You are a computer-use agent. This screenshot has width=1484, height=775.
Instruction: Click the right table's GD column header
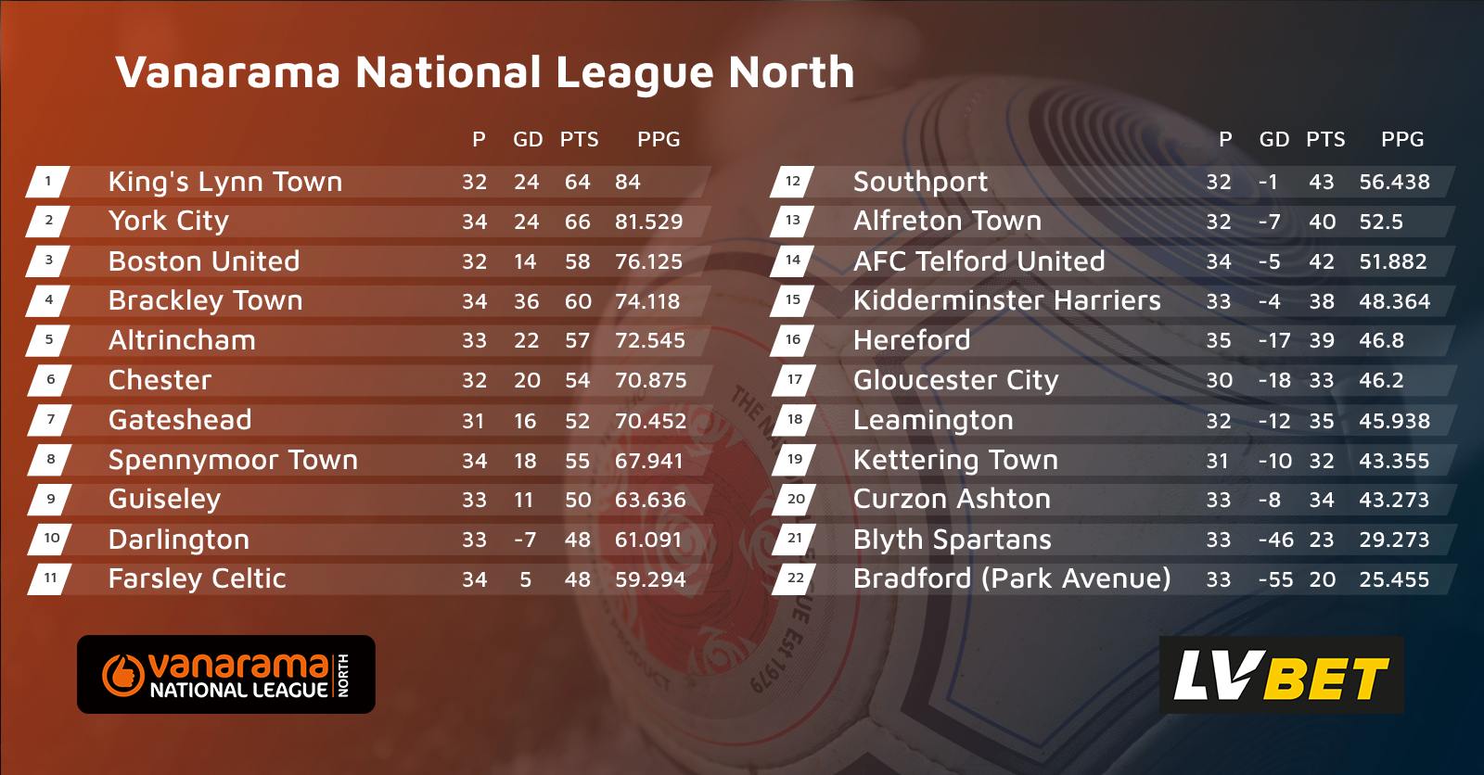click(x=1273, y=140)
